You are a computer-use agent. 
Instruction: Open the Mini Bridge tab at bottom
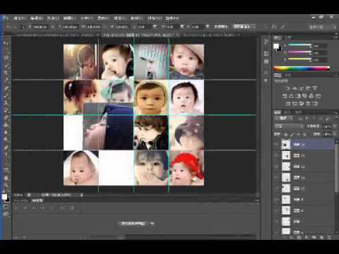click(x=21, y=200)
